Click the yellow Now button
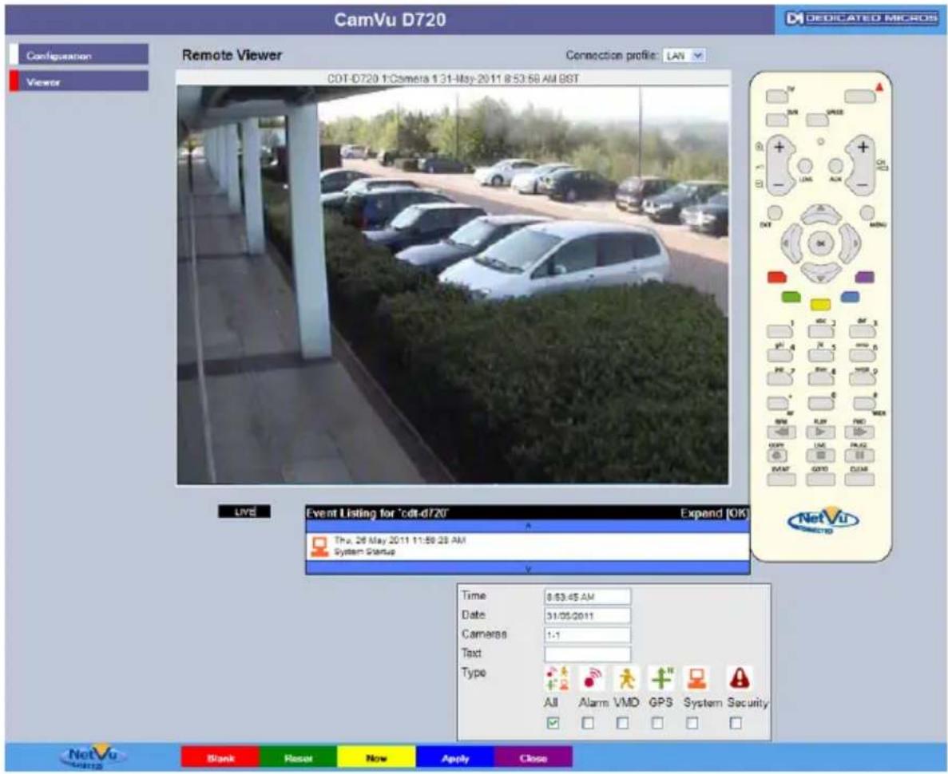This screenshot has width=948, height=774. click(x=376, y=758)
